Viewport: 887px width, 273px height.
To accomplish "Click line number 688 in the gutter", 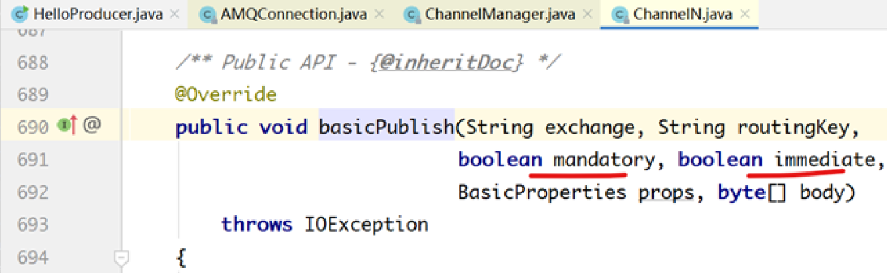I will [x=34, y=63].
